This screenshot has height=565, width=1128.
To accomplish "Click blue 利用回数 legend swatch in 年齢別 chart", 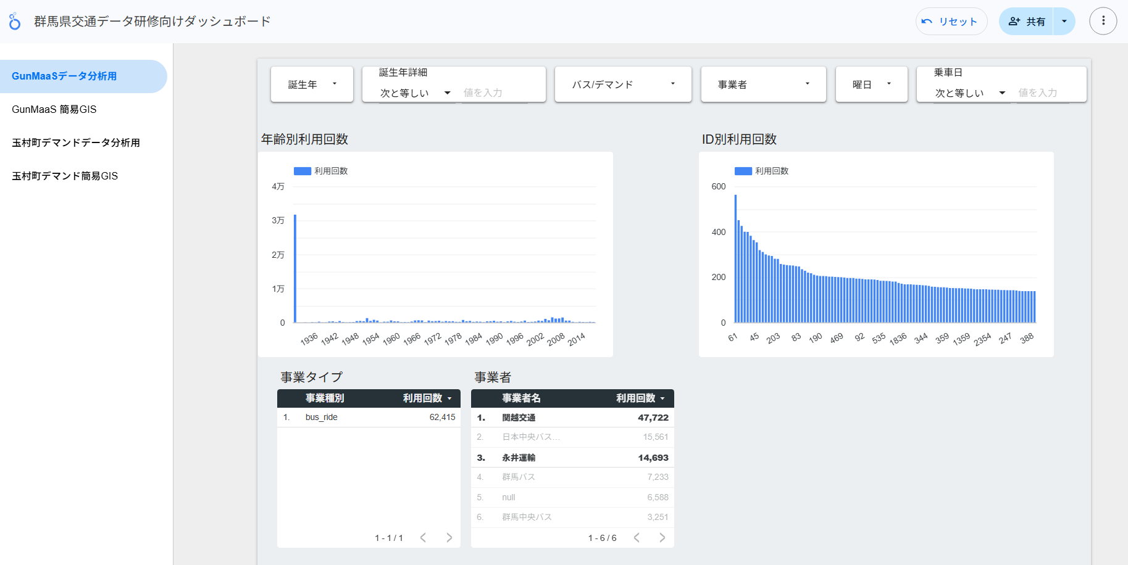I will tap(302, 171).
